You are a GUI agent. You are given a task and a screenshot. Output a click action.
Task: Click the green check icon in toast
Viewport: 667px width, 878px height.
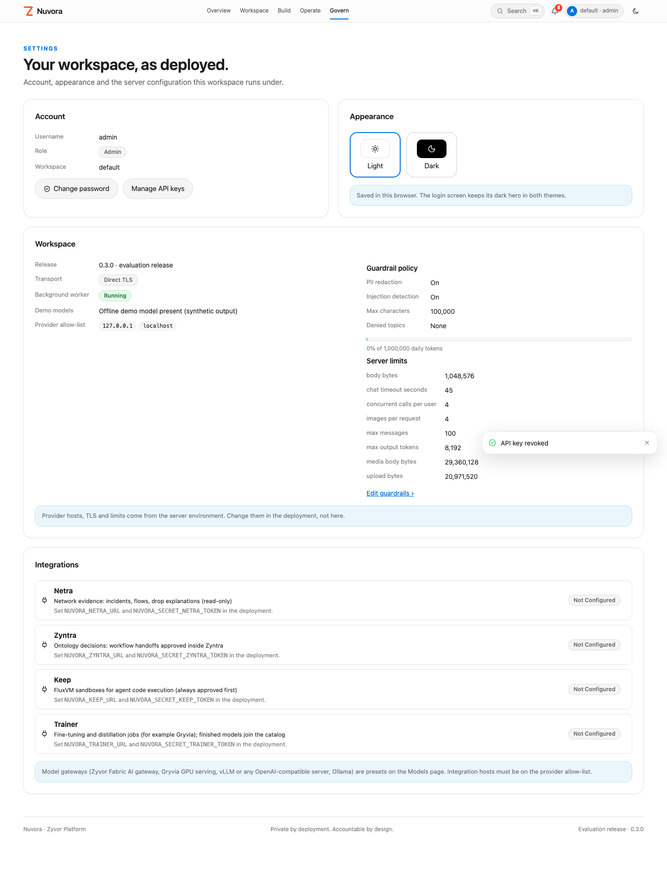pos(492,443)
